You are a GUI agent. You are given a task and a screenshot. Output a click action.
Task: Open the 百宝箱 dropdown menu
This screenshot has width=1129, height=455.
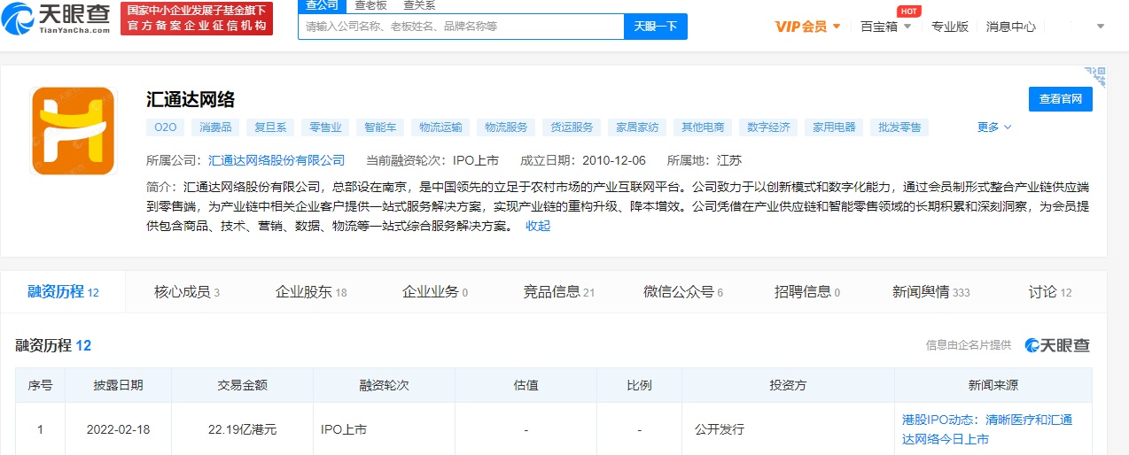coord(884,27)
